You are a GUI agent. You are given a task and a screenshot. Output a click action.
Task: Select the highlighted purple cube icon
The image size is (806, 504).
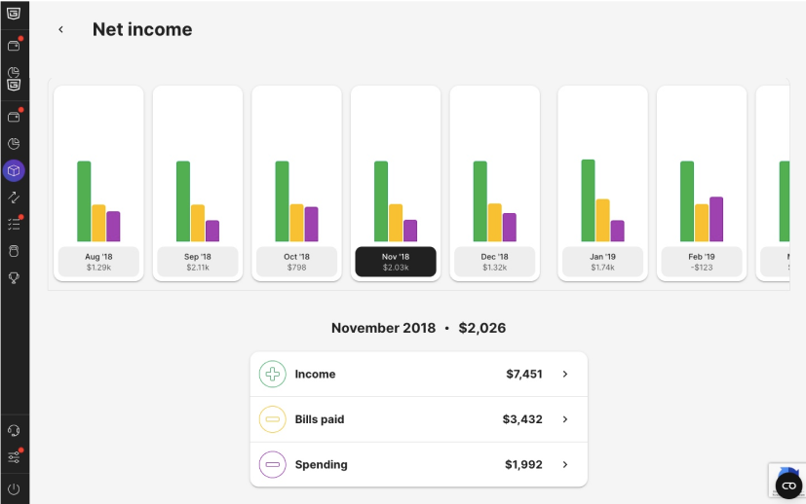14,170
